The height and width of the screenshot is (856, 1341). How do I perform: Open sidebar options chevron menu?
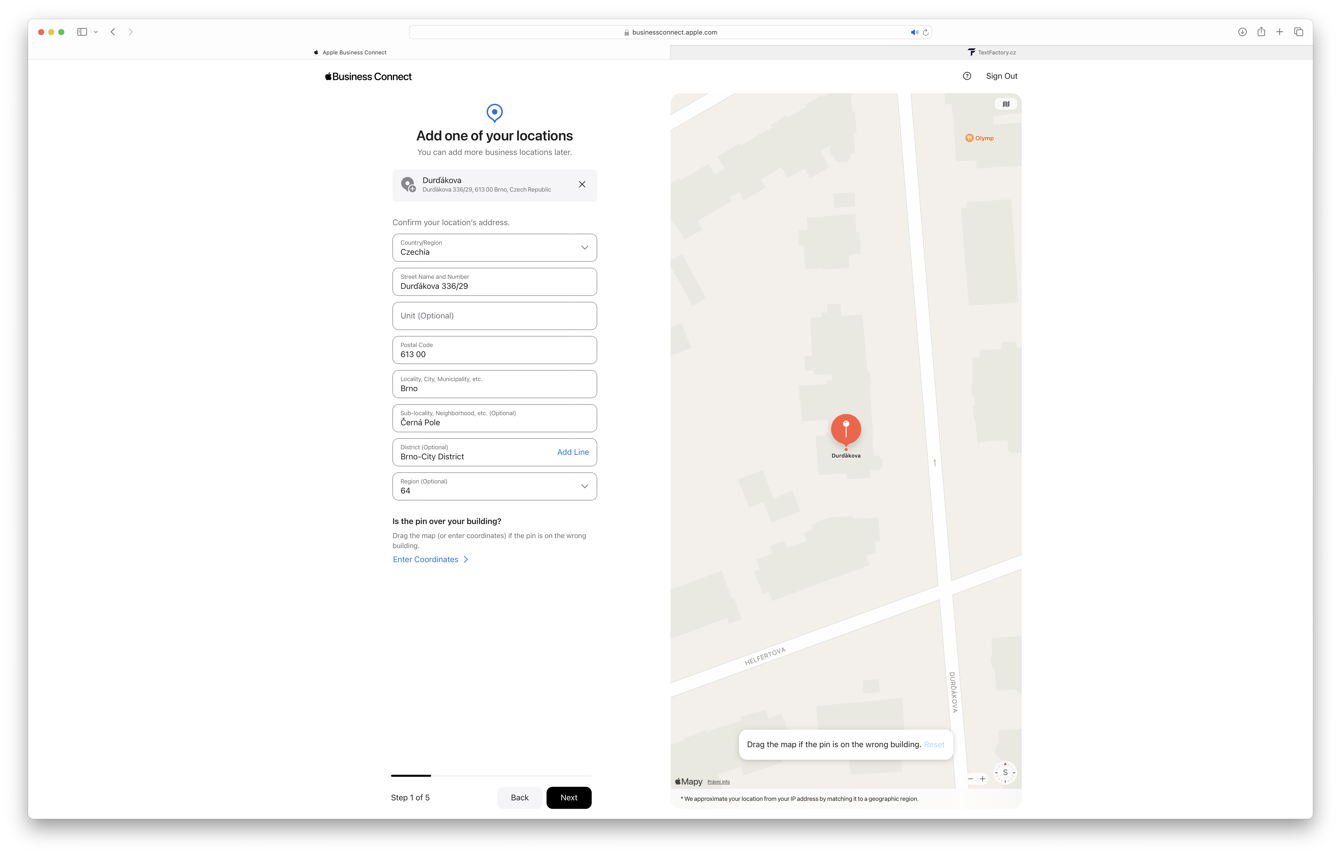click(96, 32)
